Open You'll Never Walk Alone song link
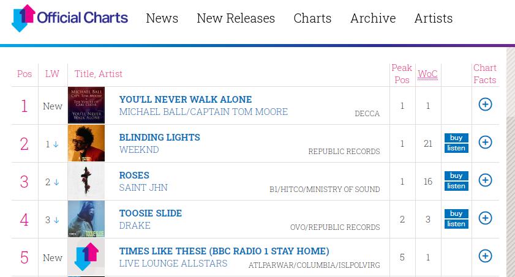Viewport: 515px width, 277px height. (x=186, y=100)
